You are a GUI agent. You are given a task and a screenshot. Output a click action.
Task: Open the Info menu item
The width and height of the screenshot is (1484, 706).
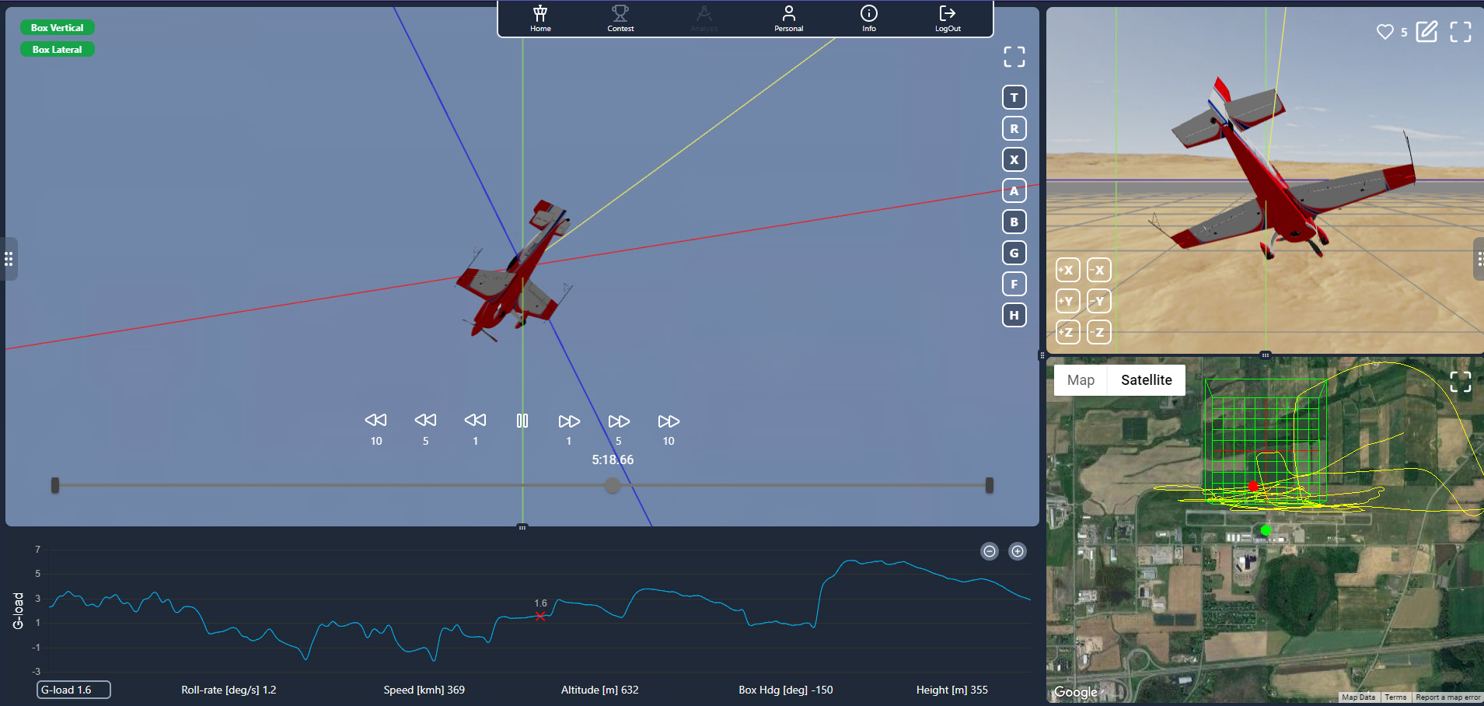tap(869, 19)
